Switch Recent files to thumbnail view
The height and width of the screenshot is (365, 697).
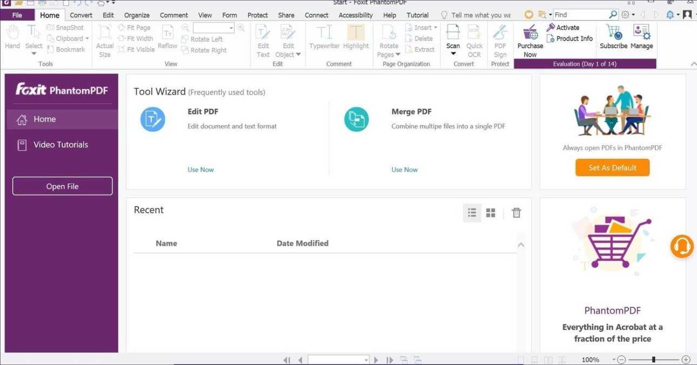coord(491,213)
